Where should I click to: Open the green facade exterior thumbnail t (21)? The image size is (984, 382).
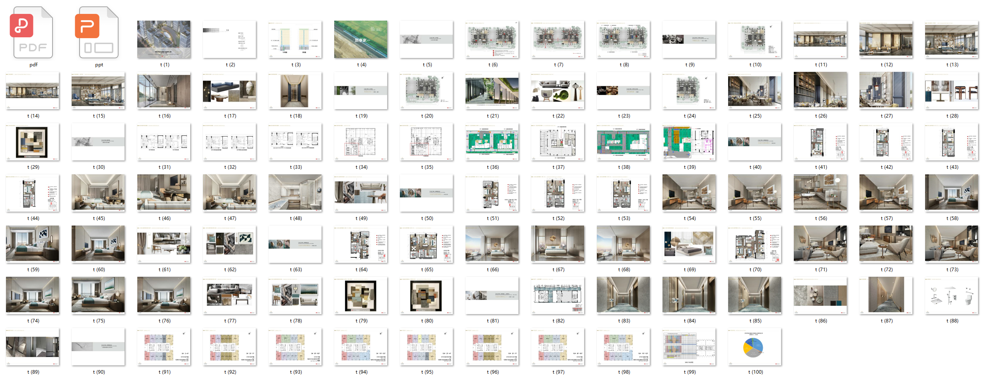pos(492,91)
